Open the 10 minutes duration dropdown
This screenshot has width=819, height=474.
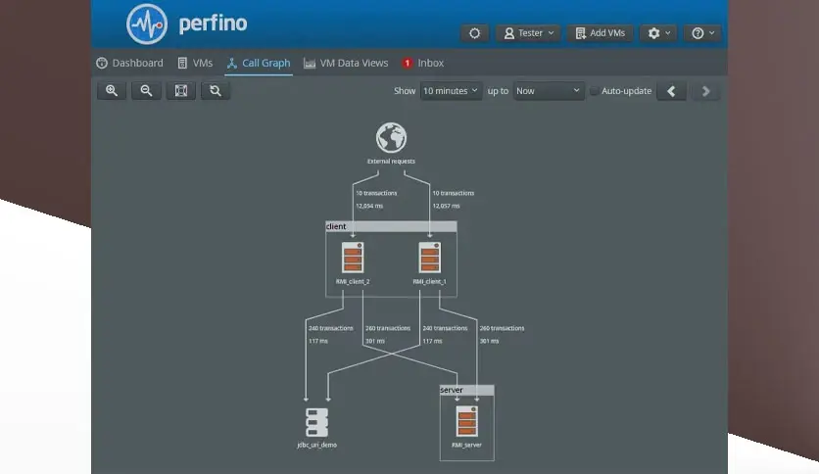[451, 91]
